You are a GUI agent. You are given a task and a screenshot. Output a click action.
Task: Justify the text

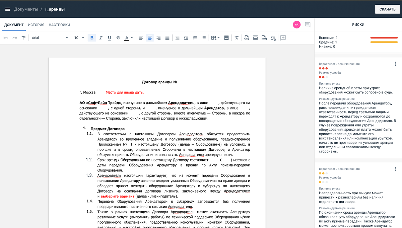click(x=167, y=38)
